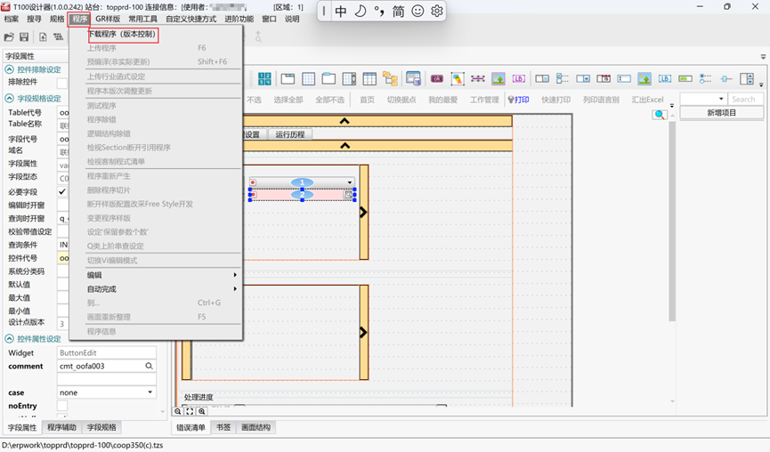Screen dimensions: 770x452
Task: Switch to the 画面结构 tab
Action: point(255,427)
